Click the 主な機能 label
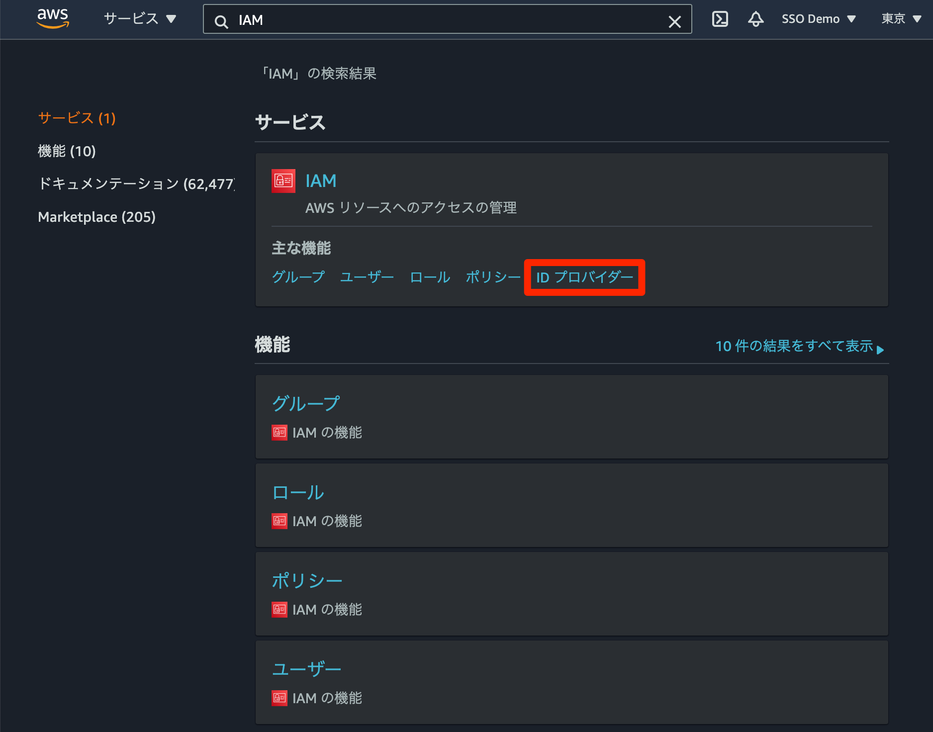Image resolution: width=933 pixels, height=732 pixels. [301, 248]
